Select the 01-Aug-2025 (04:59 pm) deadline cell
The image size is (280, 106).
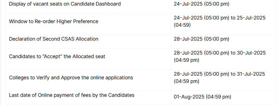click(202, 97)
